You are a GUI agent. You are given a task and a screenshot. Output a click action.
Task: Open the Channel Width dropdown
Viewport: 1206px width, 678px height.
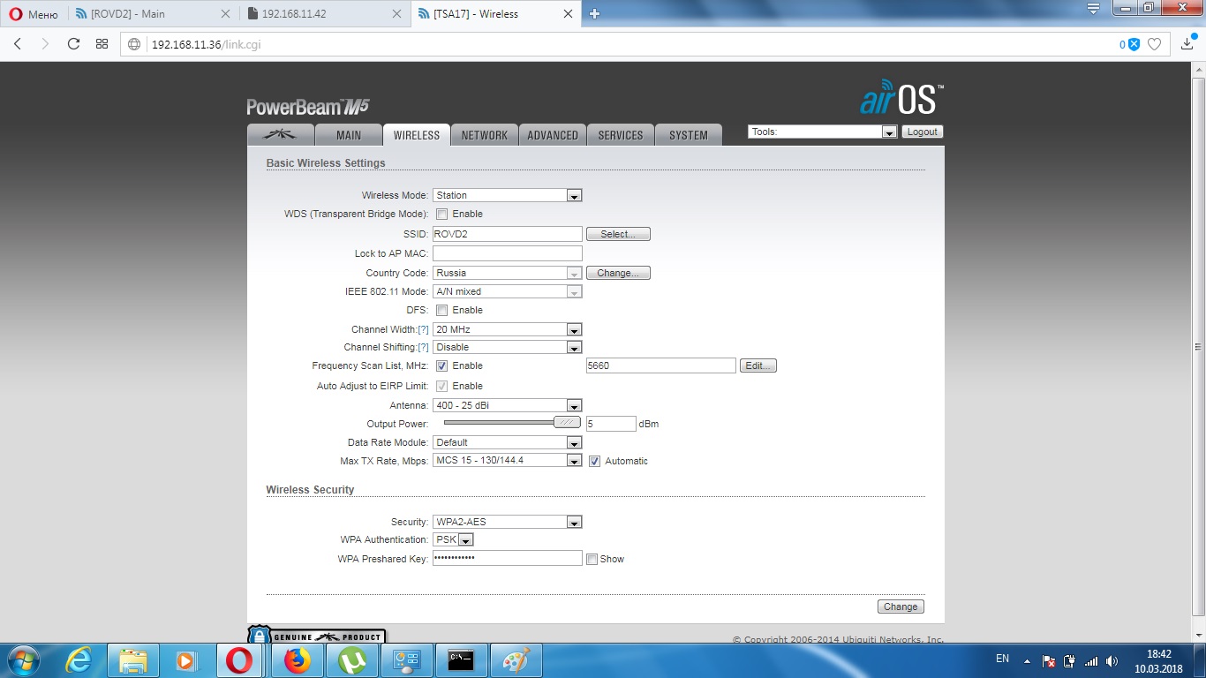507,329
